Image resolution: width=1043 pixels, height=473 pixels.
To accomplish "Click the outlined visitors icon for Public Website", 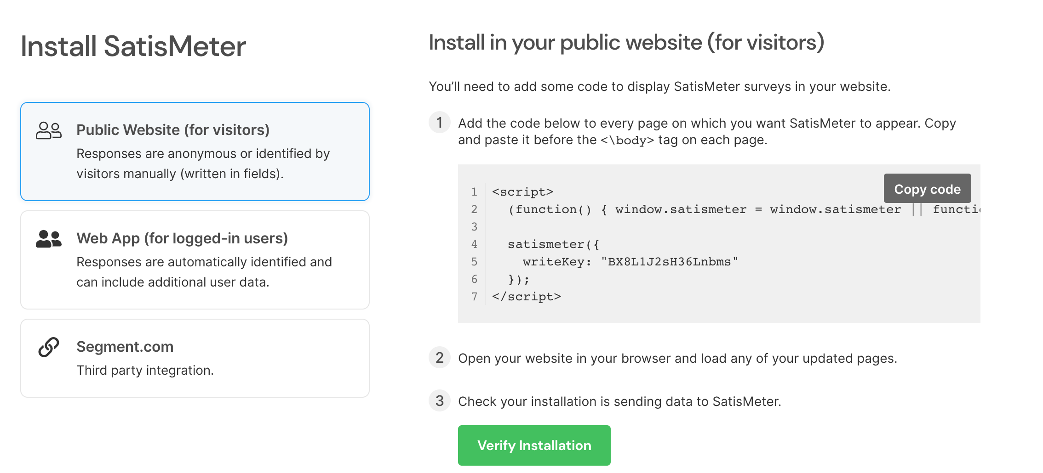I will tap(49, 130).
